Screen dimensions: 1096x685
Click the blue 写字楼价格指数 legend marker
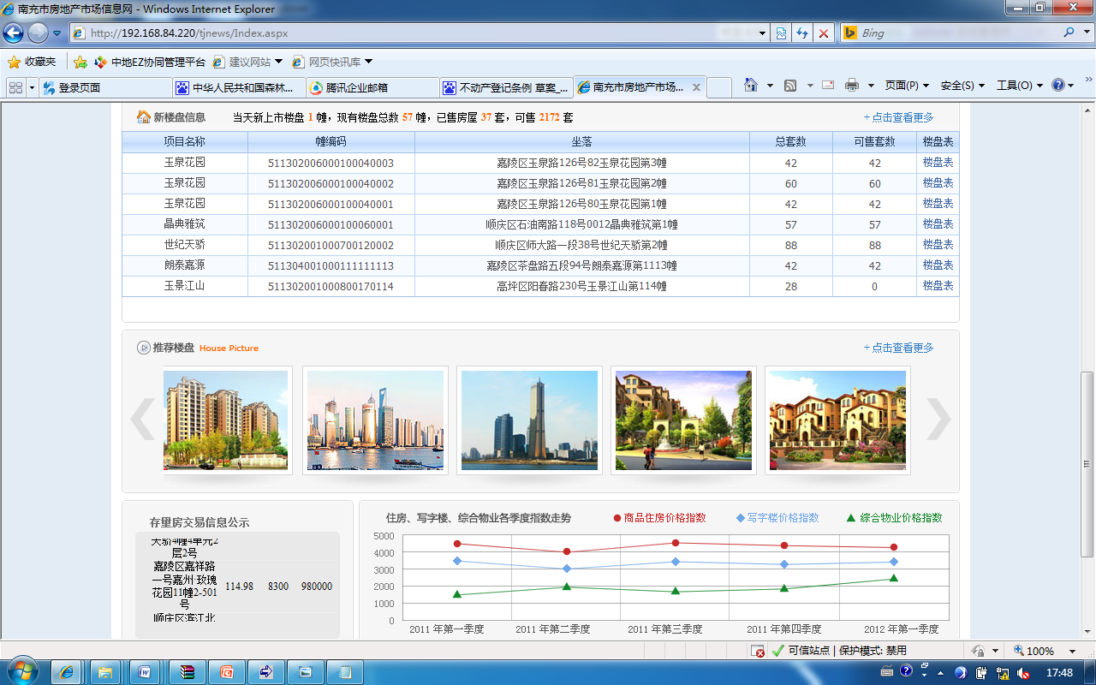741,518
